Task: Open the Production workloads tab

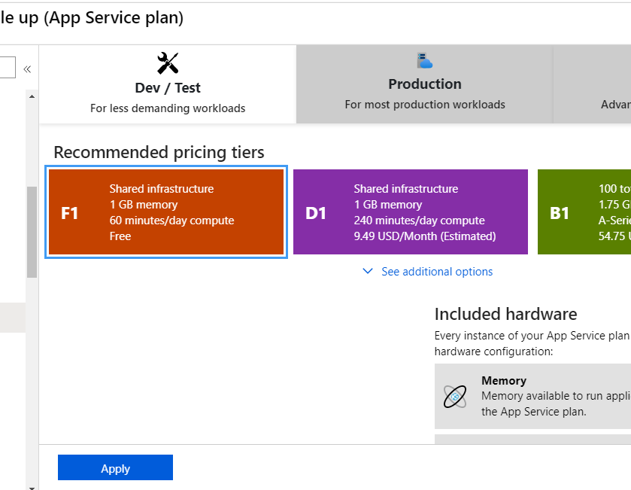Action: point(425,84)
